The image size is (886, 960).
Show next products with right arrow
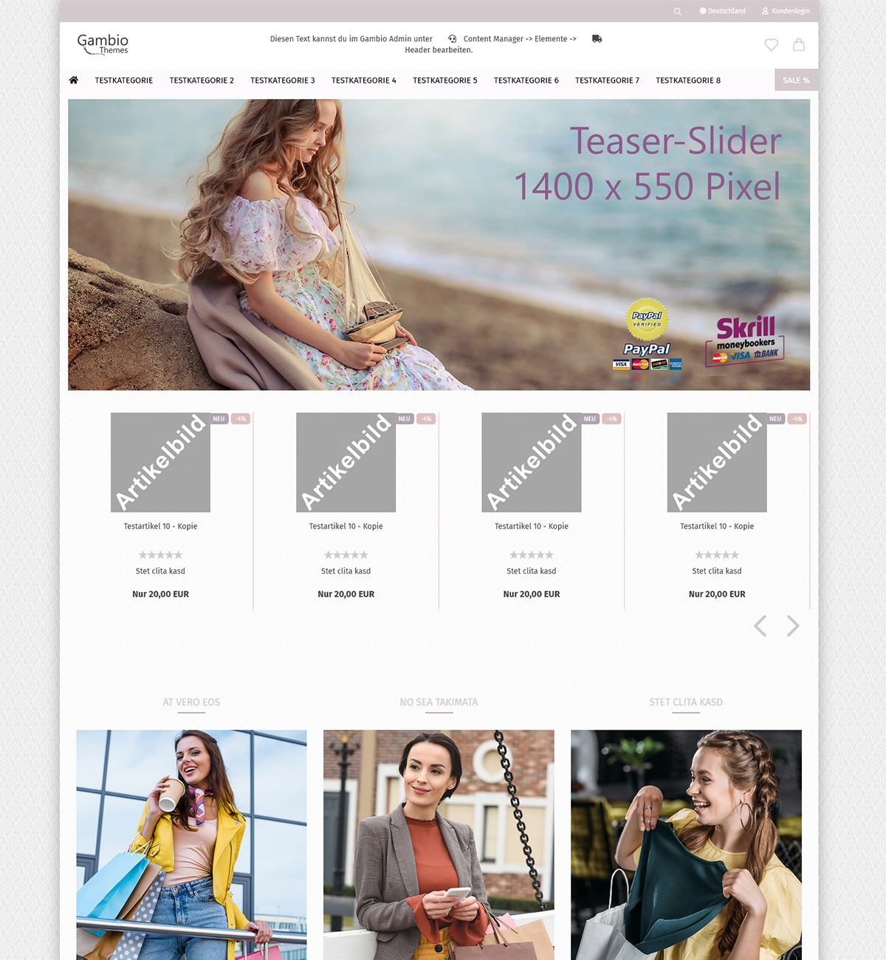click(793, 626)
